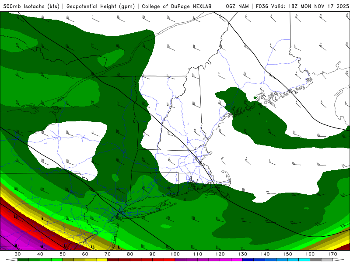Select the brightest green swatch ending at 50
This screenshot has height=262, width=350.
tap(57, 259)
